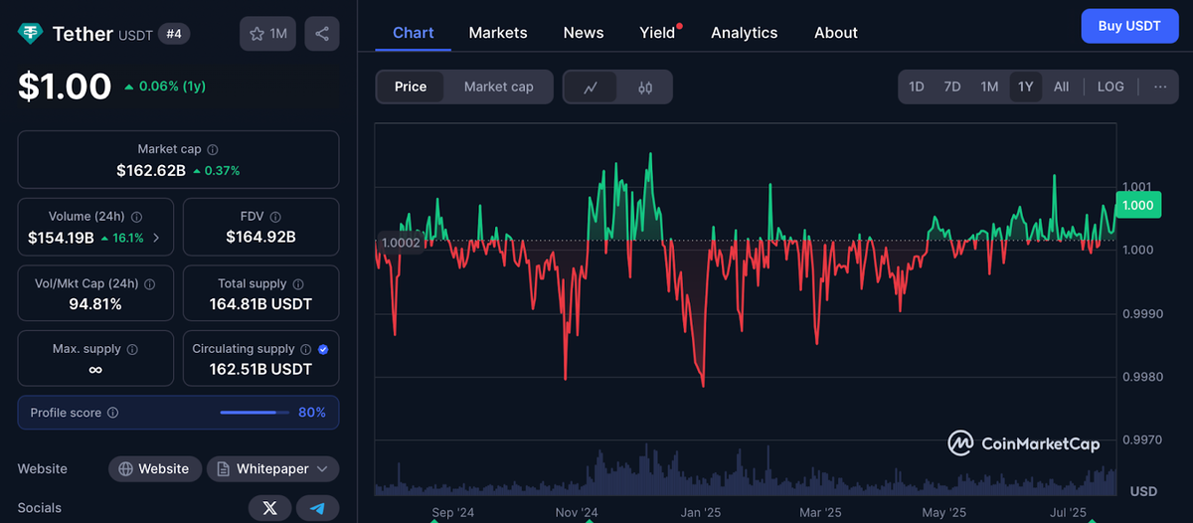The image size is (1193, 523).
Task: Open the Website globe link
Action: (x=155, y=468)
